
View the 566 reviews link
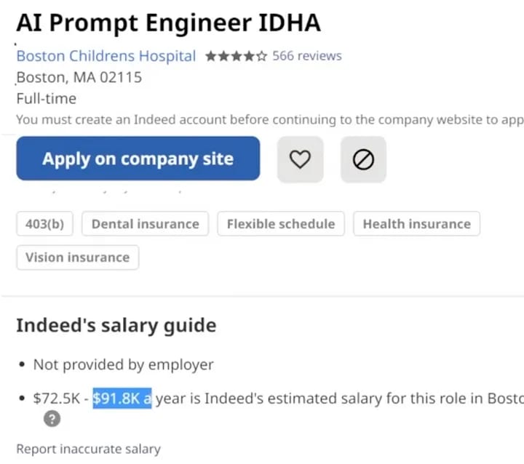[x=306, y=56]
